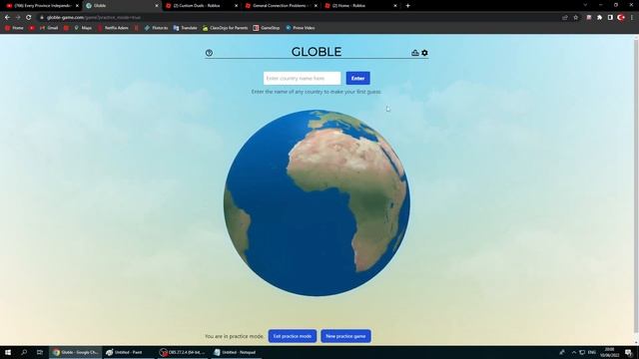Close the Every Province Independent tab
639x359 pixels.
pos(77,6)
